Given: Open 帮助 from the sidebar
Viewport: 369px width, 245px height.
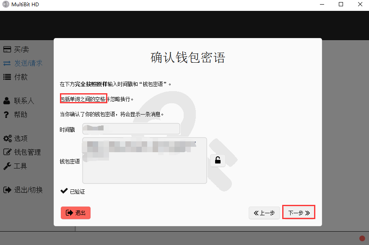Looking at the screenshot, I should 15,115.
